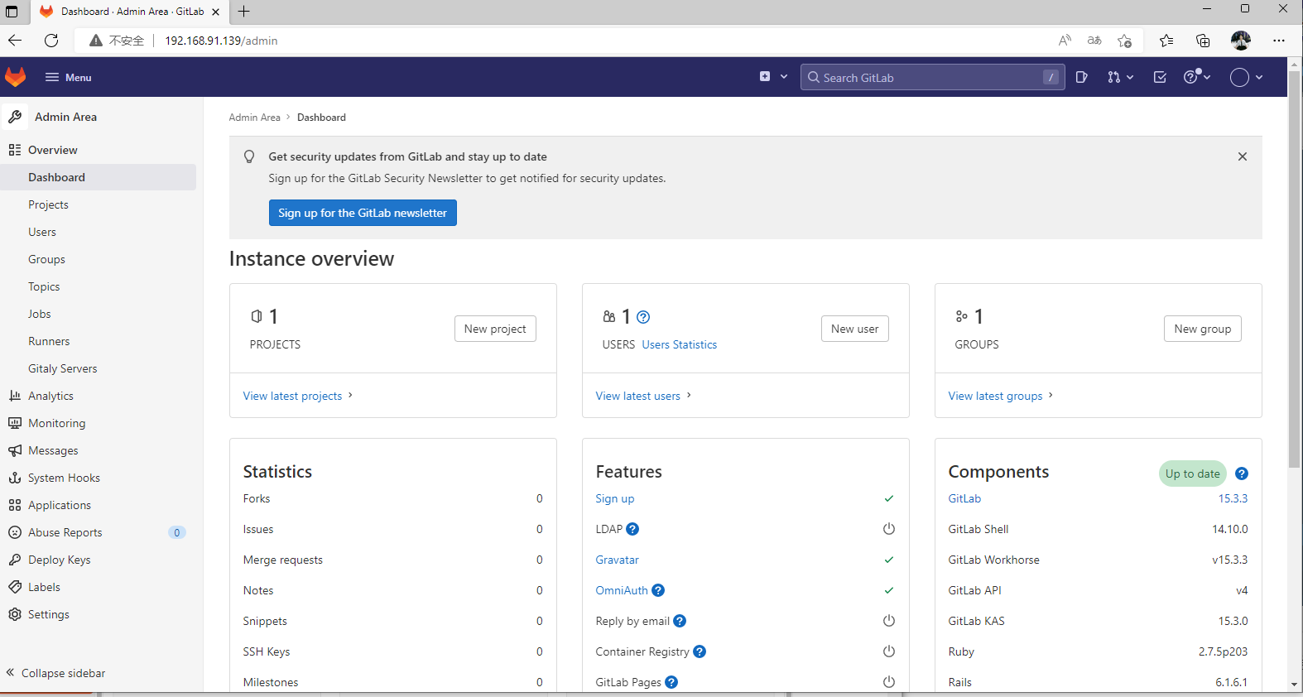This screenshot has width=1303, height=697.
Task: Click the GitLab fox logo
Action: (x=16, y=77)
